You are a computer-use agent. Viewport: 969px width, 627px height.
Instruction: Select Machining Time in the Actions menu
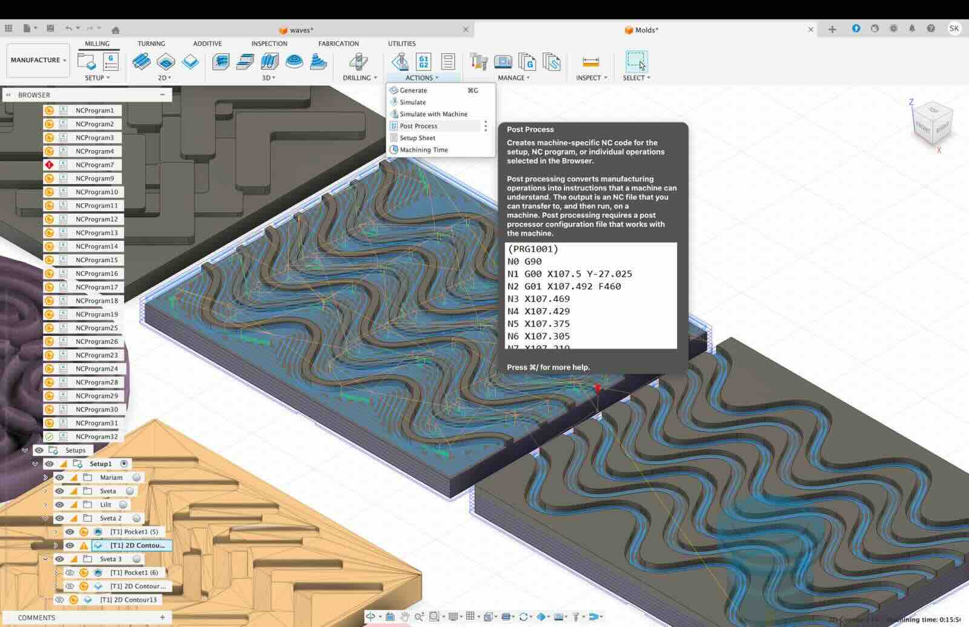click(423, 149)
